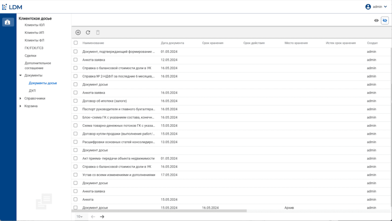Click the LDM logo
392x221 pixels.
[12, 6]
